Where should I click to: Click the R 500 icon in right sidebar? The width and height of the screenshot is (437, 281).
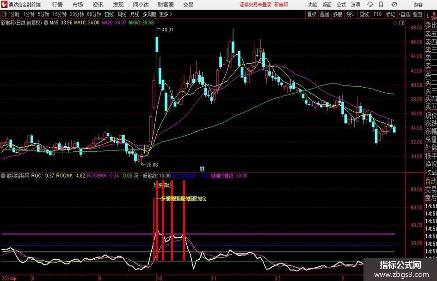point(434,16)
